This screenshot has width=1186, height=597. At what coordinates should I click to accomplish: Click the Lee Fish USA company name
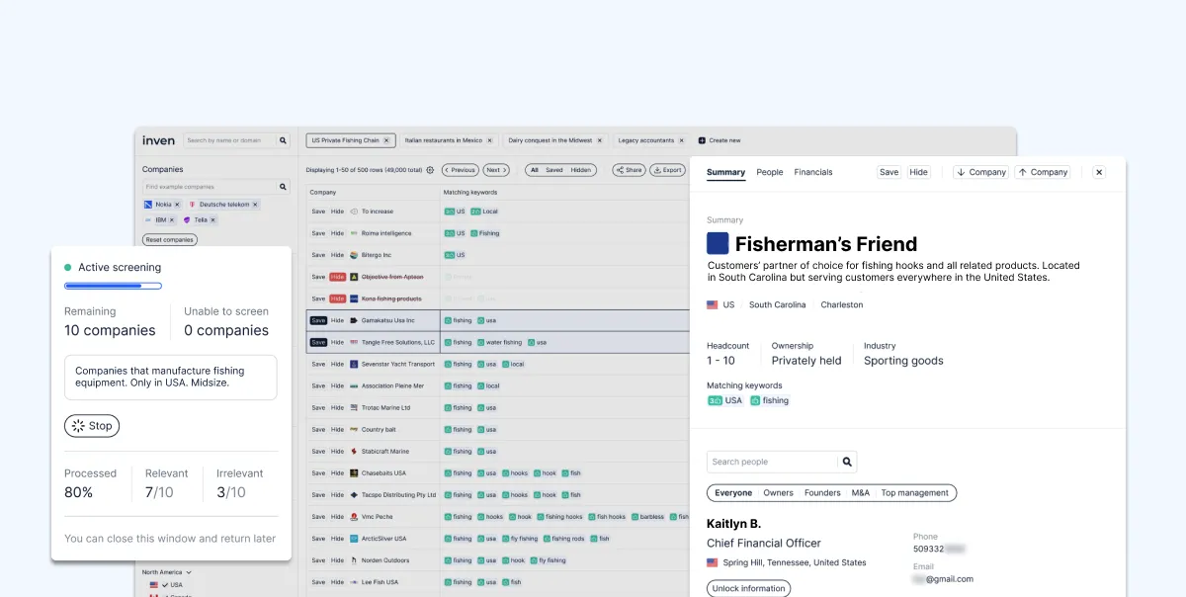click(381, 582)
